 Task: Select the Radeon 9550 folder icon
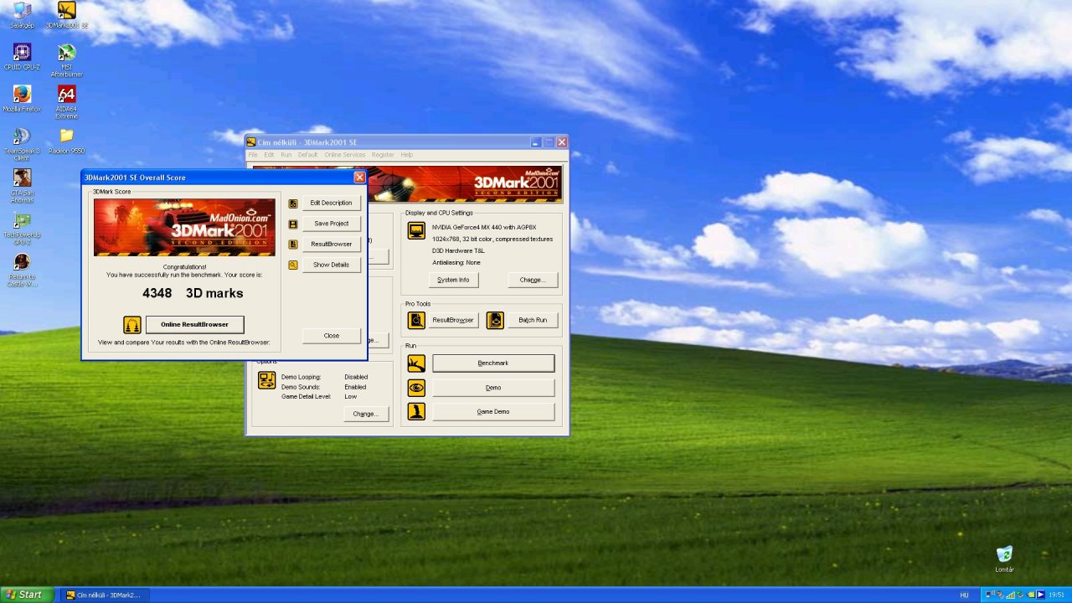point(67,140)
